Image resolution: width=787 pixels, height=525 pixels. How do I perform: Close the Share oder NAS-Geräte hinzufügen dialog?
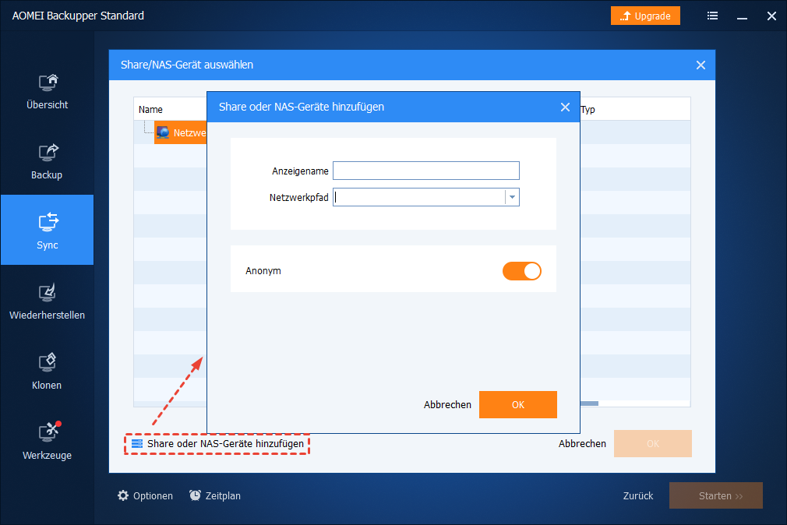[565, 107]
